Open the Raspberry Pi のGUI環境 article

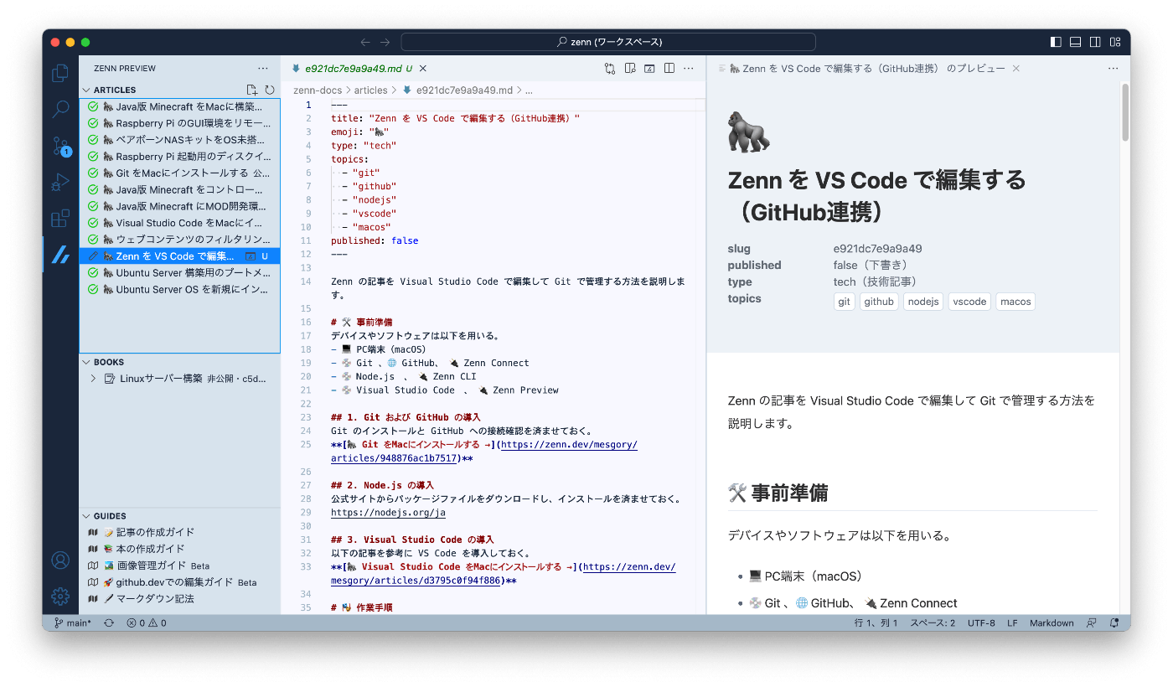(x=180, y=123)
